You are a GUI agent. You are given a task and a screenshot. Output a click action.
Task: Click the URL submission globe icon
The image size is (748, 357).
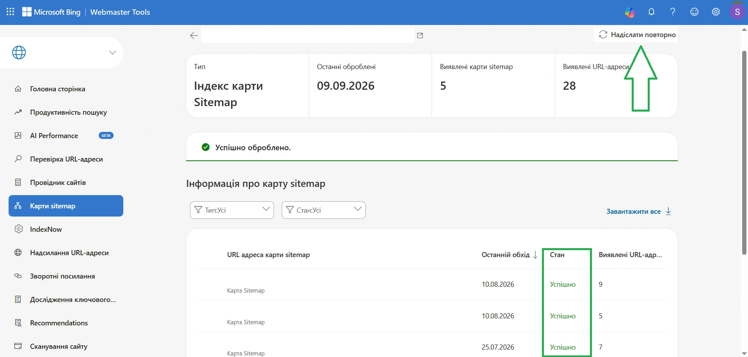pos(18,252)
